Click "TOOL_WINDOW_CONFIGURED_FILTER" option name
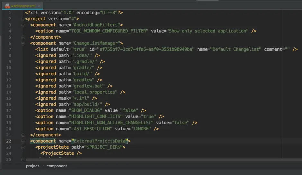The image size is (302, 175). click(x=109, y=31)
